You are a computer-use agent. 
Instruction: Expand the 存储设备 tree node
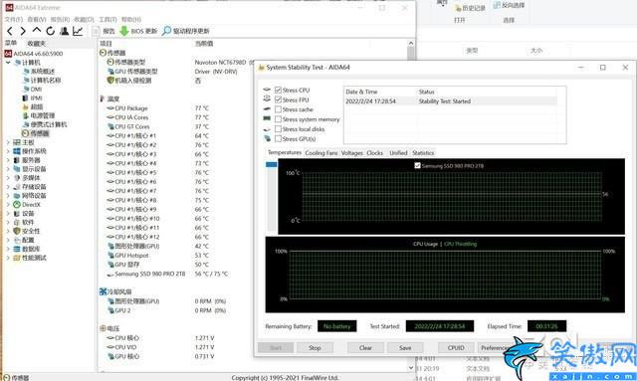(x=8, y=187)
